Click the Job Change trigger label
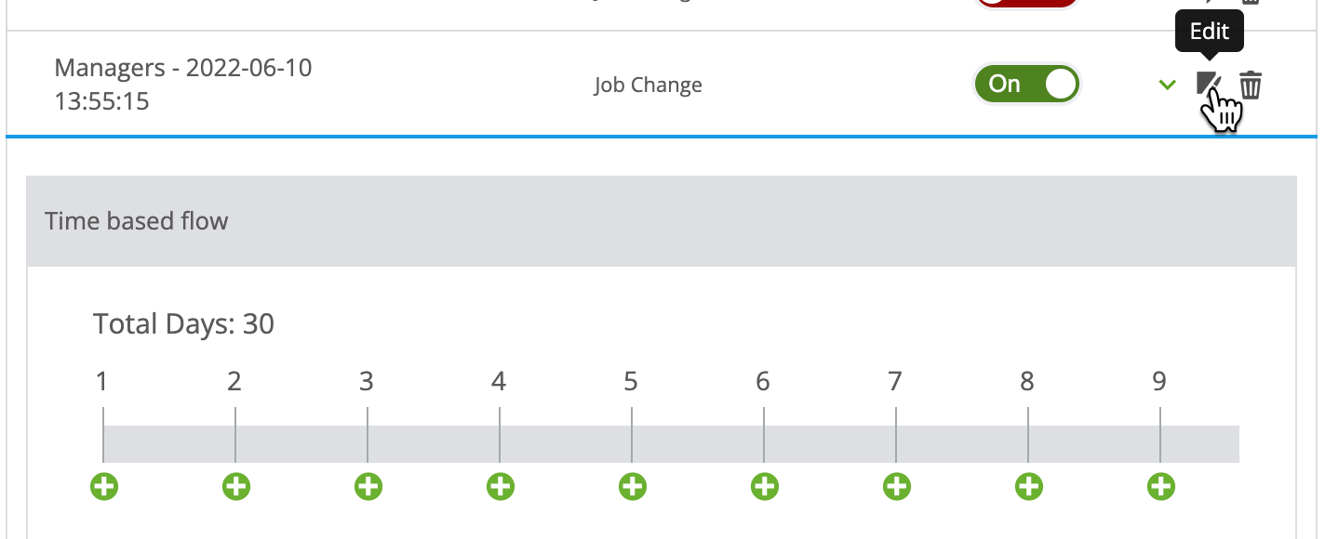 [x=648, y=85]
